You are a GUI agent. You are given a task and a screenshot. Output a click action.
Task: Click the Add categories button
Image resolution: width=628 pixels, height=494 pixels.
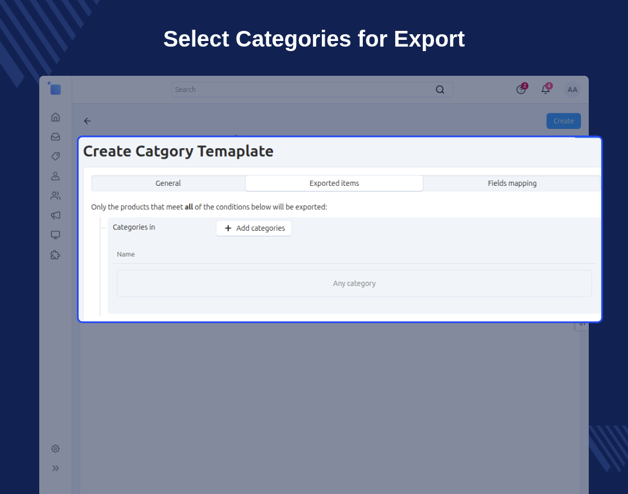254,228
